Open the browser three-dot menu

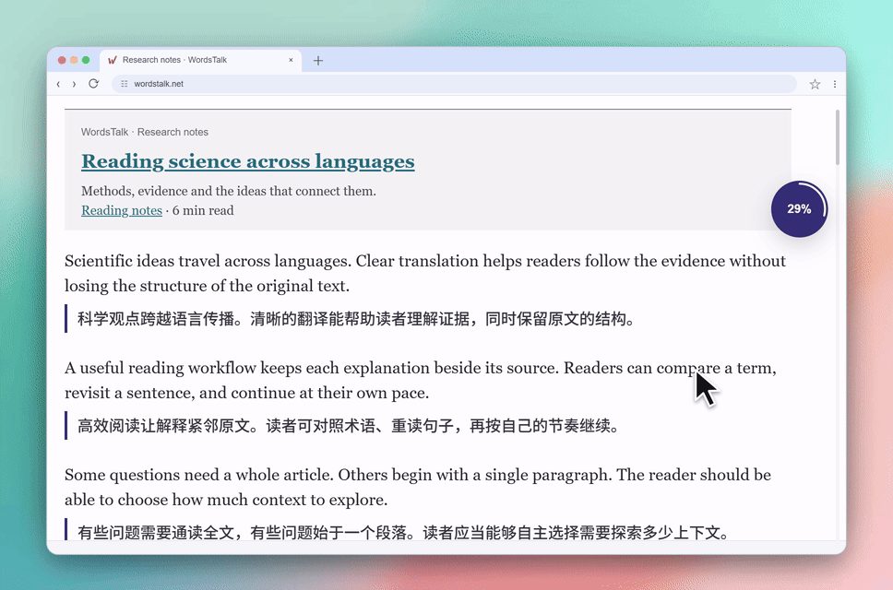click(835, 84)
